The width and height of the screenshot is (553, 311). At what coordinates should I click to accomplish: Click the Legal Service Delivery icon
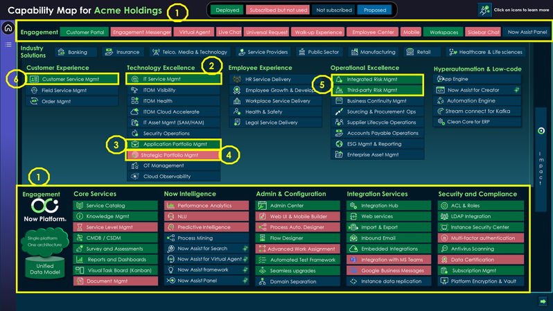237,123
